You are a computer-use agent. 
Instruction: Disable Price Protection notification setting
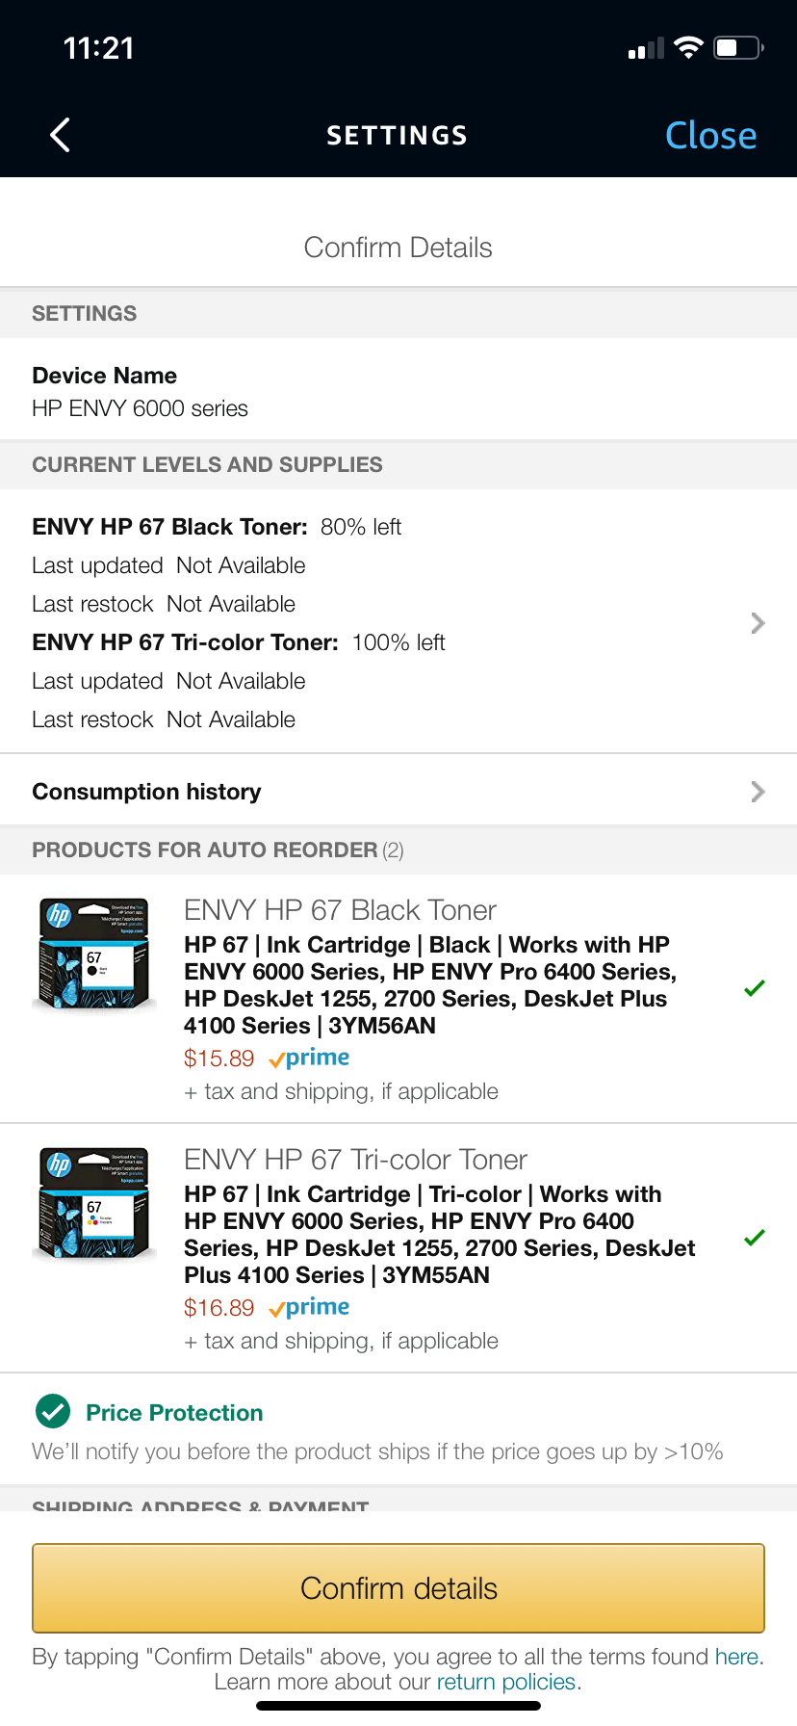click(53, 1411)
